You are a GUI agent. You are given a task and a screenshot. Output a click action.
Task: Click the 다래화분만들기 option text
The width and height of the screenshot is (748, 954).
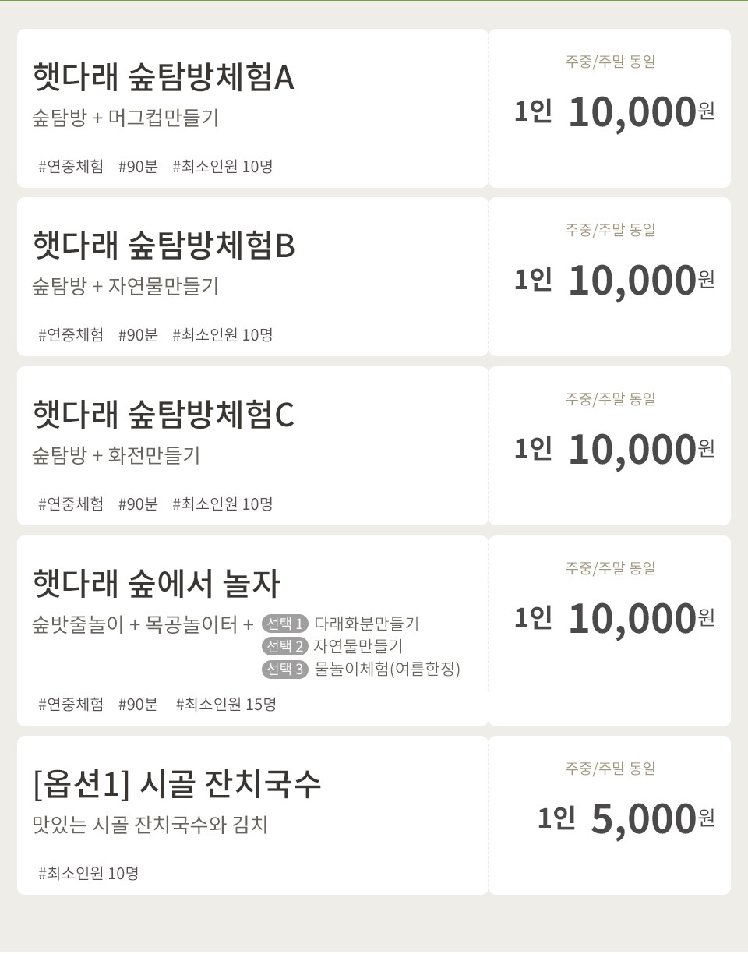point(366,624)
